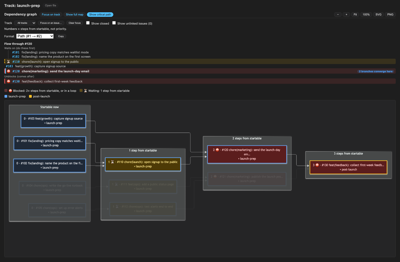
Task: Click the blue launch-prep legend swatch
Action: pyautogui.click(x=6, y=96)
